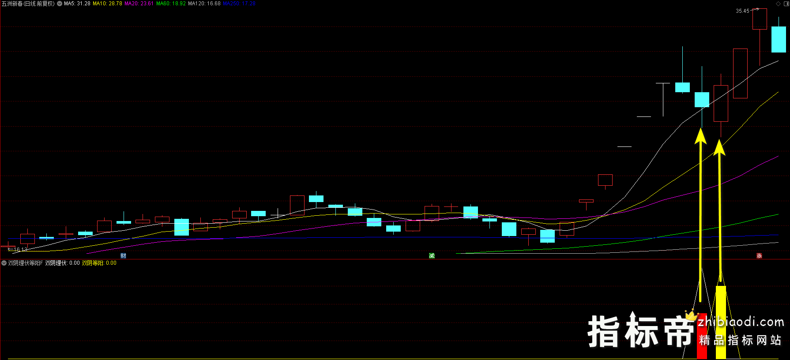Select the MA5: 31.28 indicator label
The width and height of the screenshot is (790, 360).
77,4
